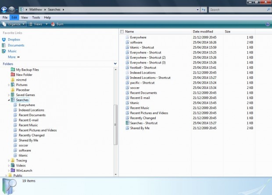Open the Edit menu
This screenshot has height=195, width=272.
point(14,18)
